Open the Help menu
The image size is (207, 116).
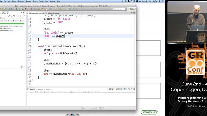click(58, 1)
